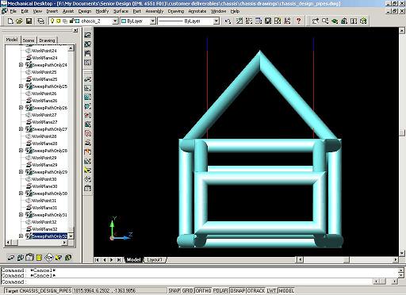The width and height of the screenshot is (406, 295).
Task: Click the Open file folder icon
Action: pyautogui.click(x=19, y=21)
